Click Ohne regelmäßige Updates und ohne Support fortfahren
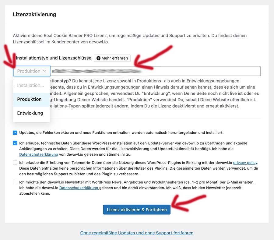This screenshot has width=274, height=240. [137, 233]
